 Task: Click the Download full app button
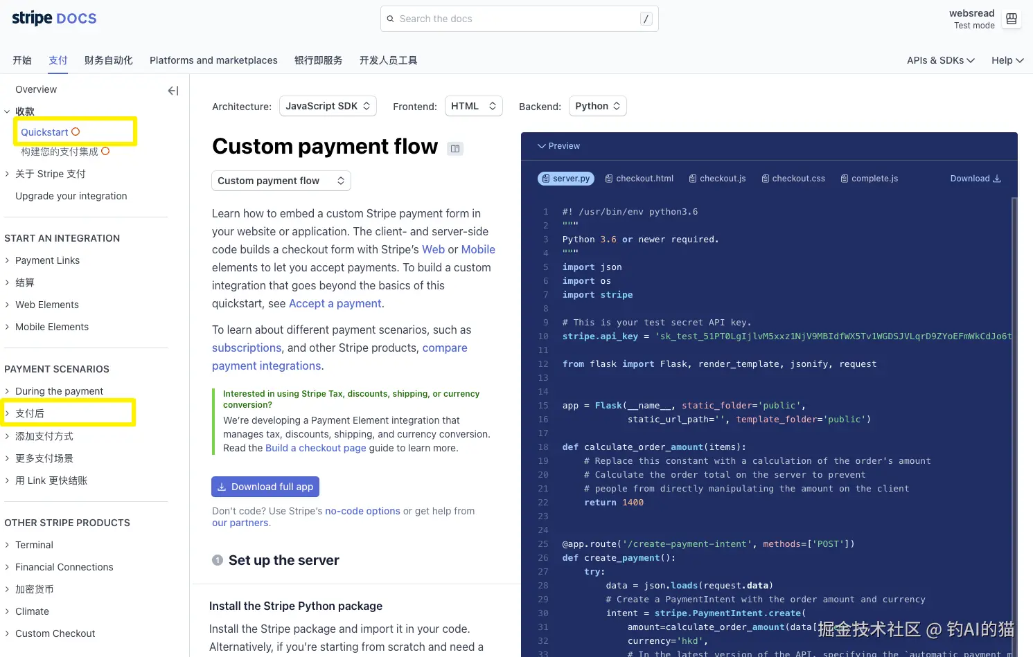coord(265,487)
